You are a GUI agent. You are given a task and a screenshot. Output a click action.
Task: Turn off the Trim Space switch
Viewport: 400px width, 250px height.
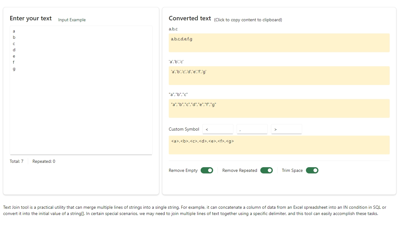pos(312,170)
